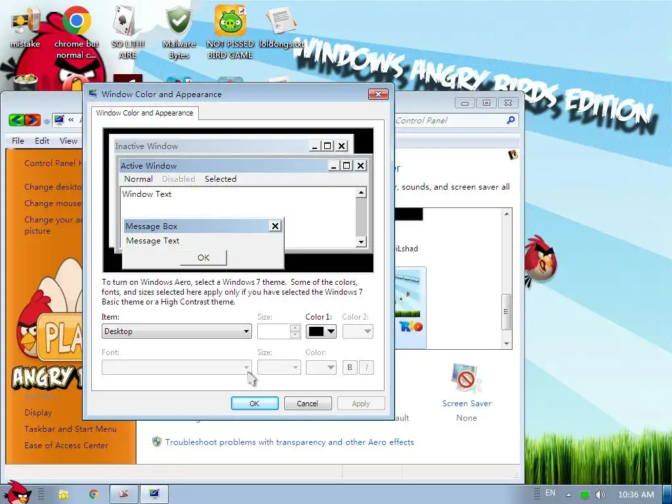Click the Item Size spinner arrows
Viewport: 672px width, 504px height.
tap(295, 331)
